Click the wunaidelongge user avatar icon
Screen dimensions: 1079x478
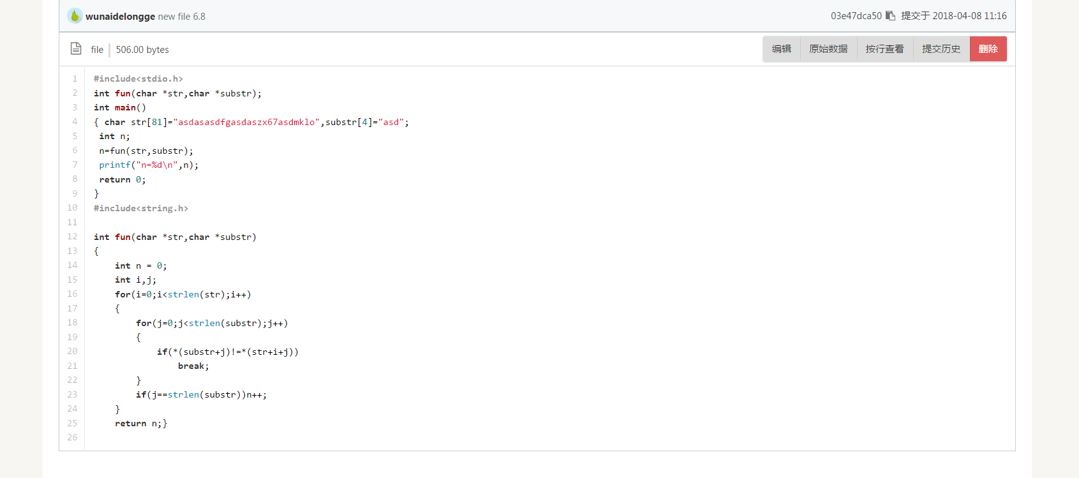point(75,16)
